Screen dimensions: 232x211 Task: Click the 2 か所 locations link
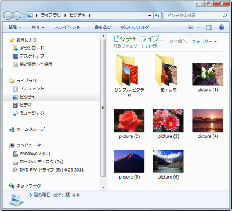point(151,46)
